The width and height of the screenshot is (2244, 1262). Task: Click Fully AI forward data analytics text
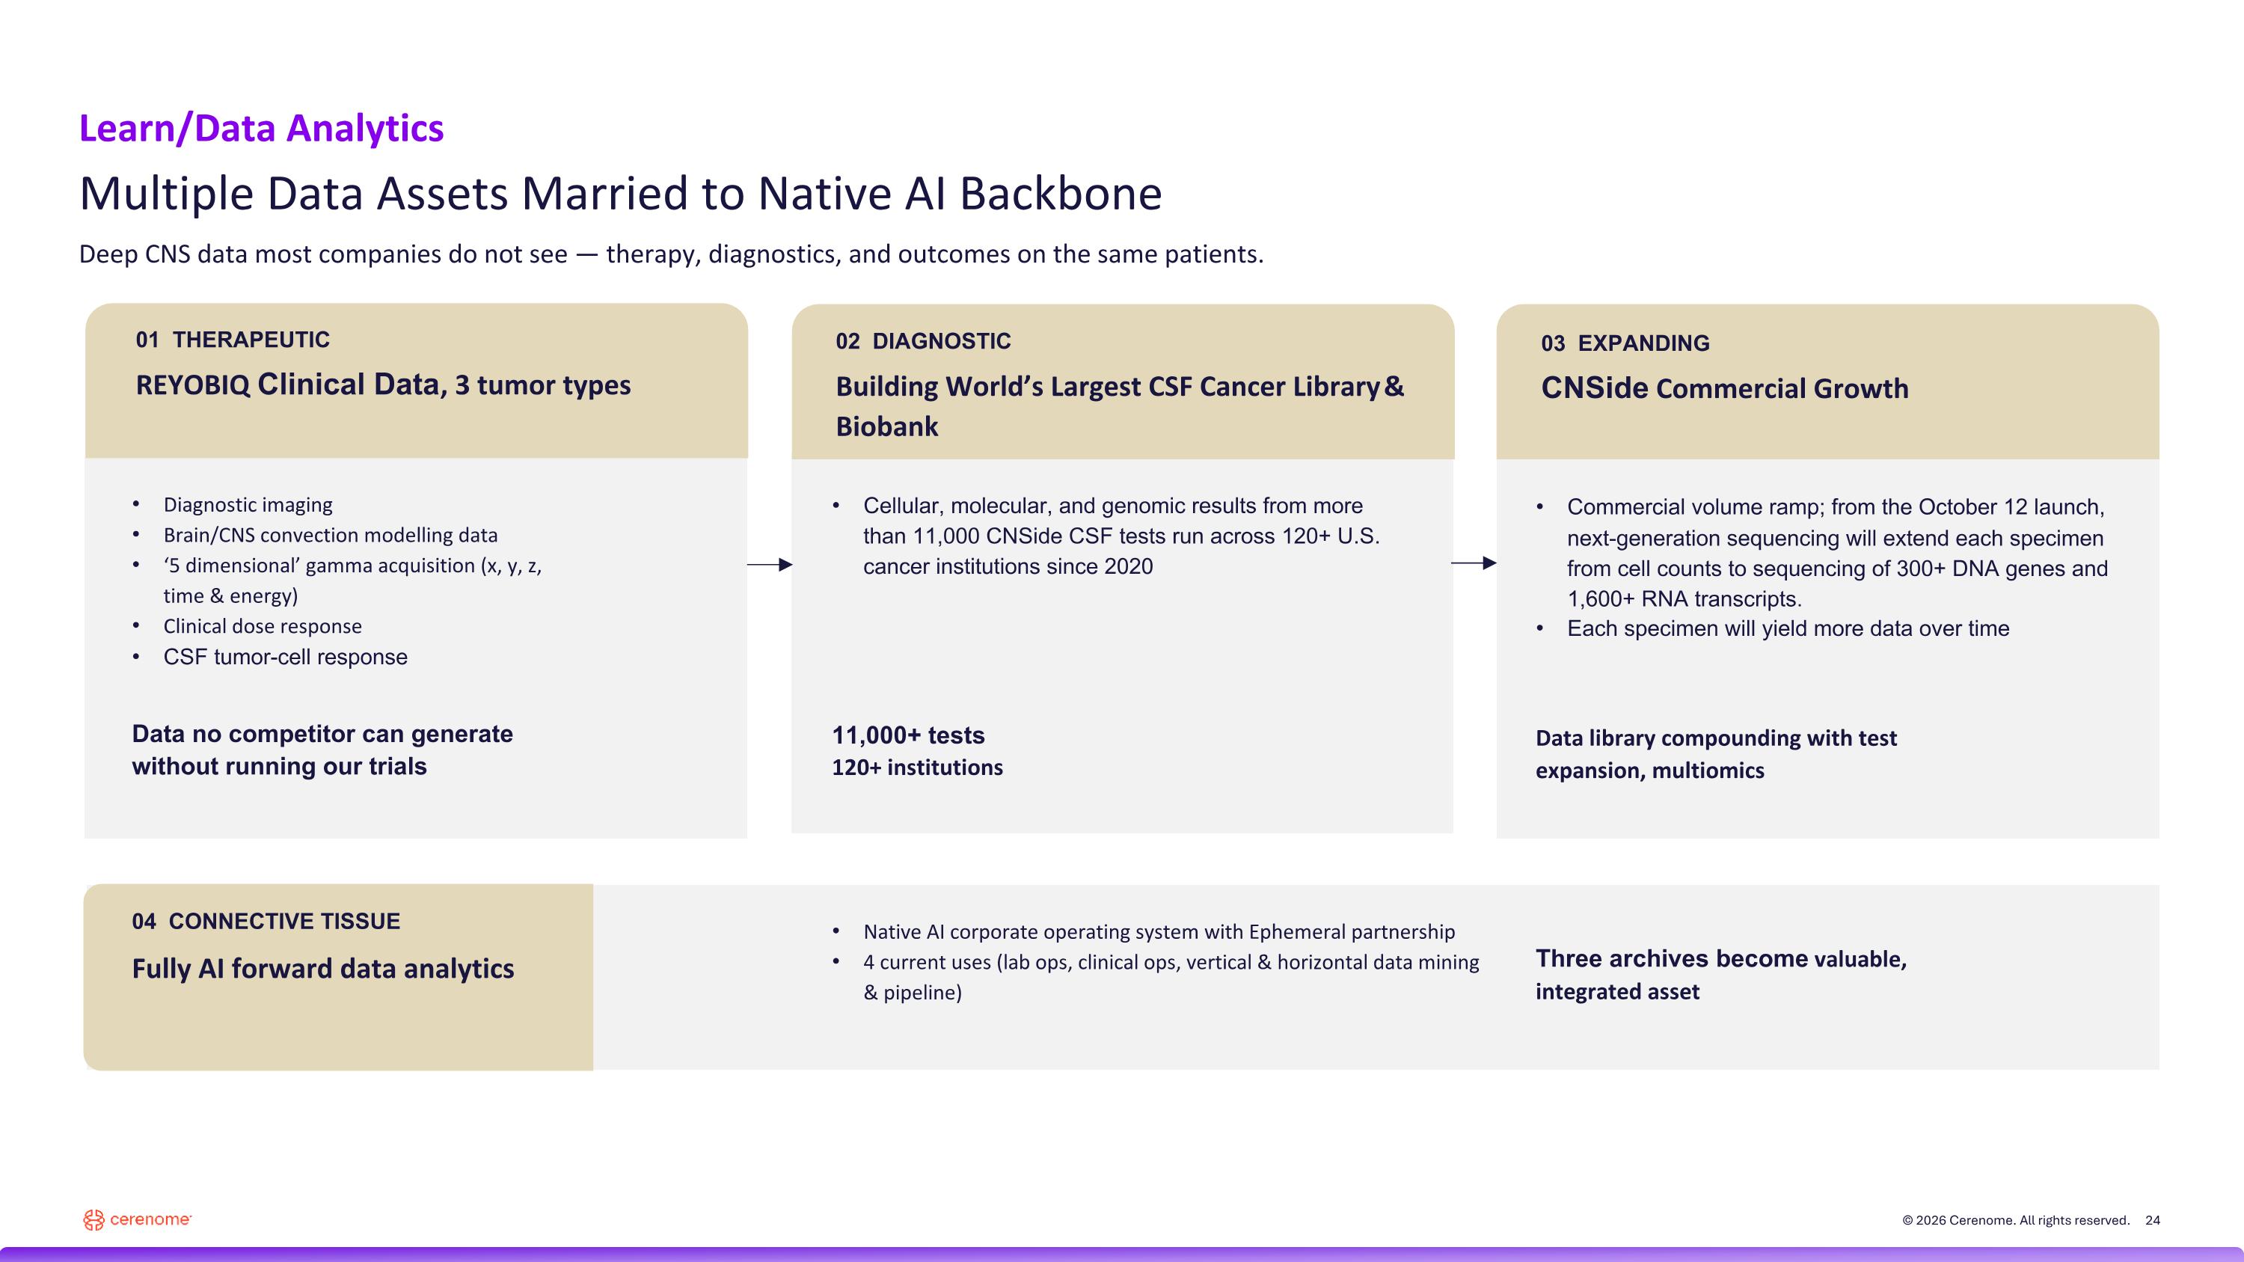(323, 969)
